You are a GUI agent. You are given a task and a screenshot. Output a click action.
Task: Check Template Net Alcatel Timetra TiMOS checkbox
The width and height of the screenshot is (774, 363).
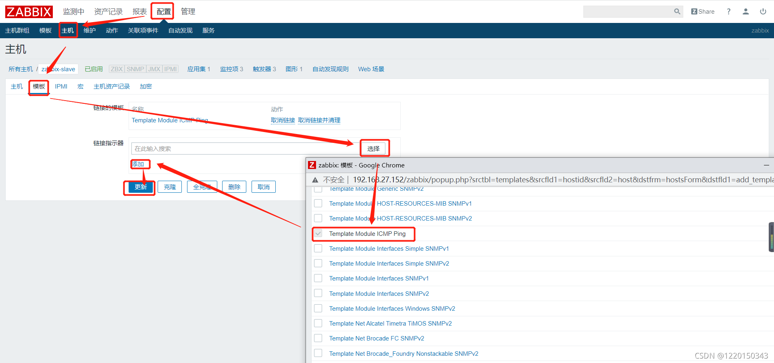318,323
